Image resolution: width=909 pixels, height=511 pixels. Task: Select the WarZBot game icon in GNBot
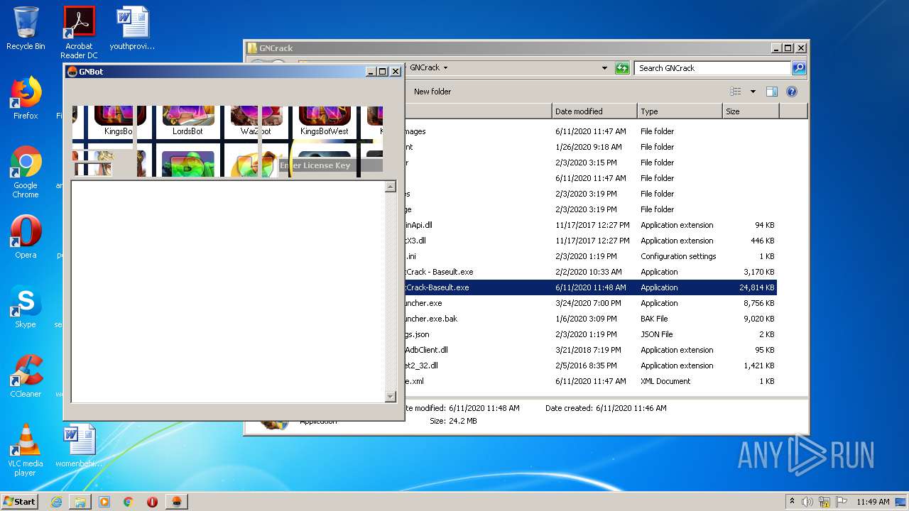pyautogui.click(x=256, y=121)
